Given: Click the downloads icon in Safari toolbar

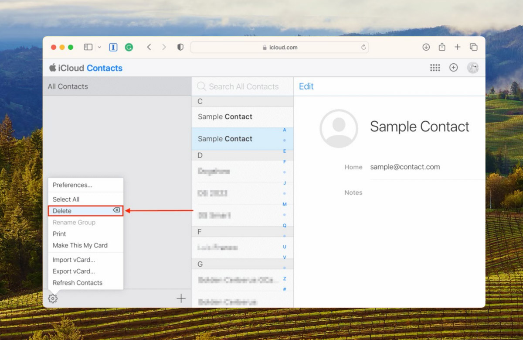Looking at the screenshot, I should pyautogui.click(x=426, y=47).
